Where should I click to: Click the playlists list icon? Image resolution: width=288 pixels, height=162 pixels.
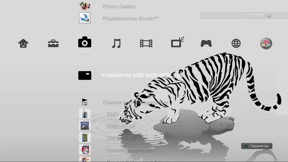(x=85, y=102)
